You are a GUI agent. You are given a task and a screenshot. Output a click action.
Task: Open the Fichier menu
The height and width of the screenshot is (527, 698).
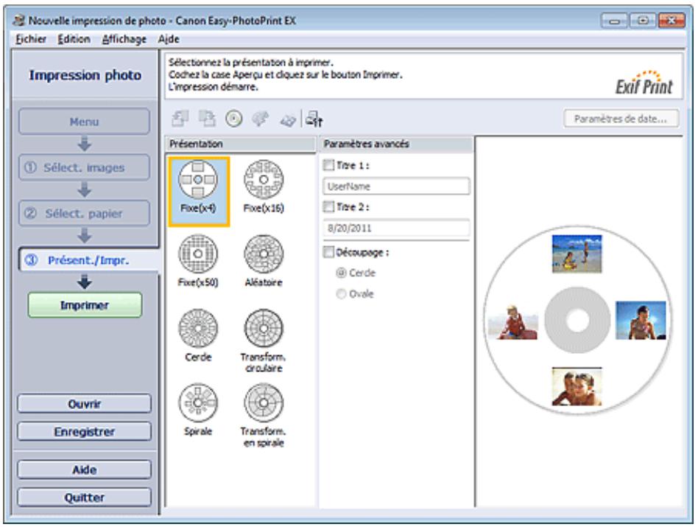(31, 39)
